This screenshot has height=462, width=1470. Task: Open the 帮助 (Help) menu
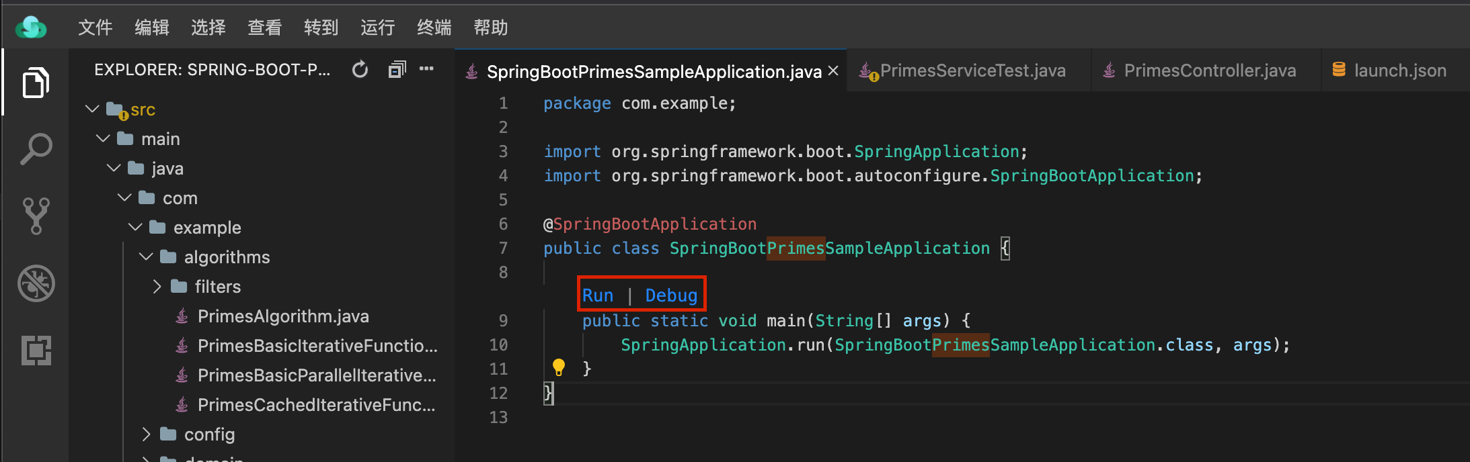(490, 28)
